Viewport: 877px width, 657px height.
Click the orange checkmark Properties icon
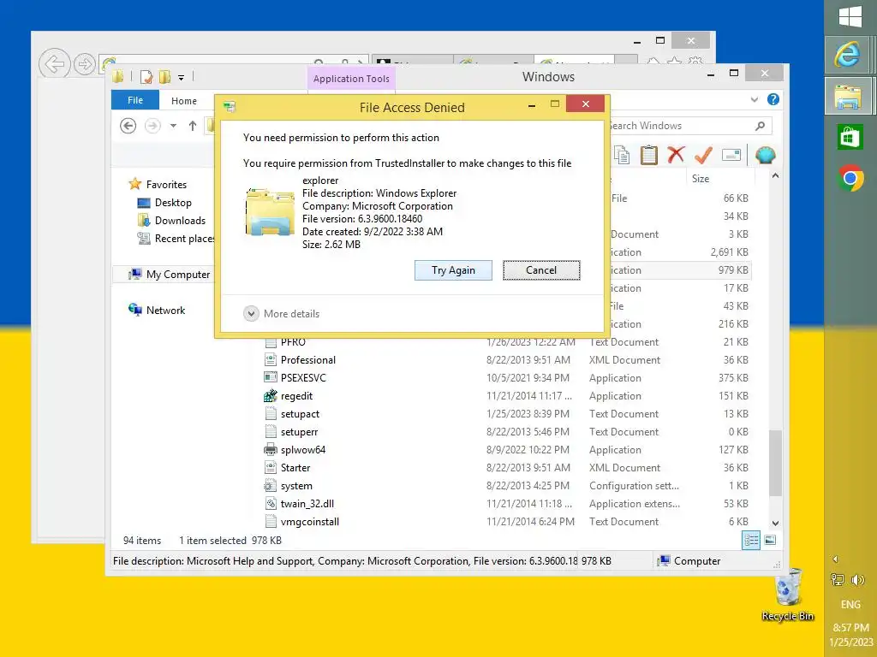tap(703, 155)
